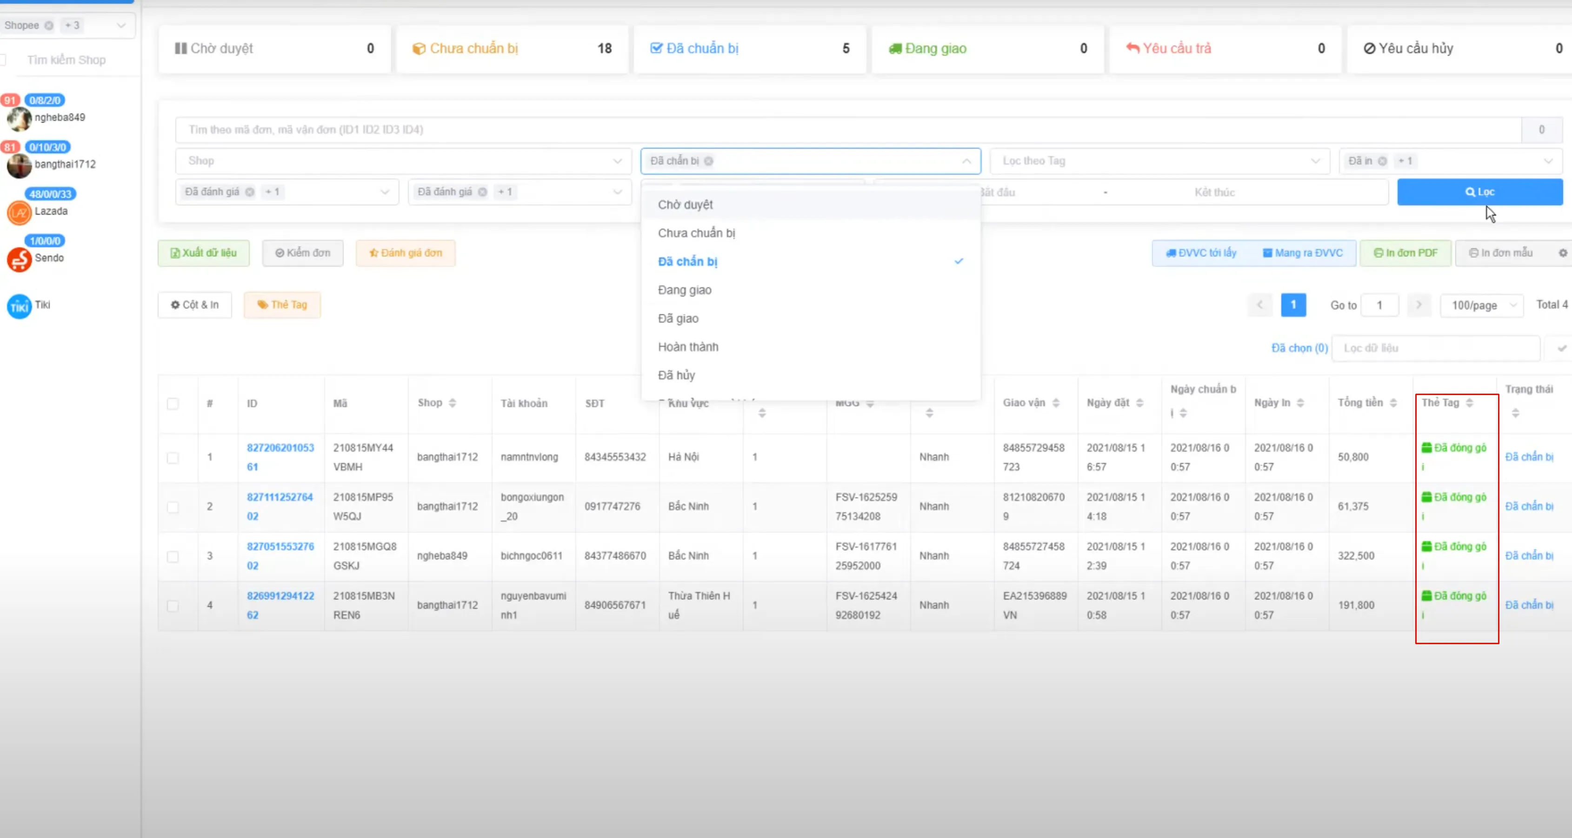Image resolution: width=1572 pixels, height=838 pixels.
Task: Check the row 4 order checkbox
Action: [x=173, y=606]
